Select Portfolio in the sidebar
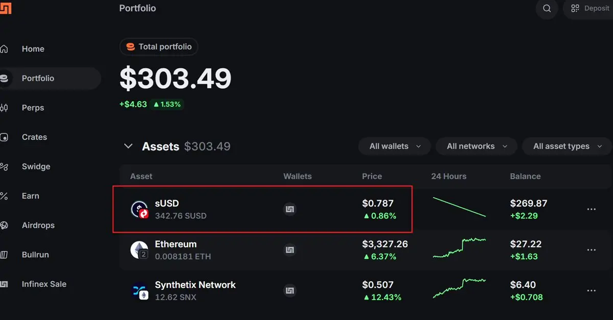Viewport: 613px width, 320px height. (38, 78)
